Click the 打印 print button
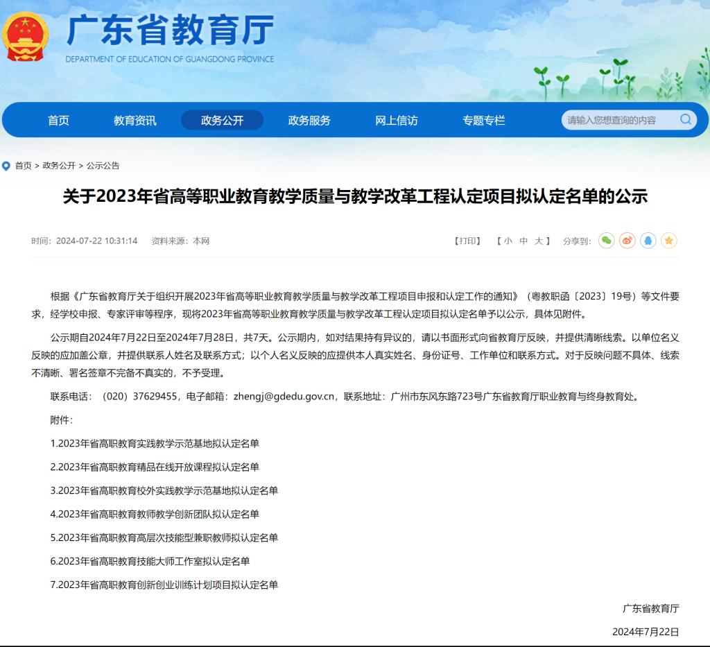The height and width of the screenshot is (647, 710). [x=467, y=241]
